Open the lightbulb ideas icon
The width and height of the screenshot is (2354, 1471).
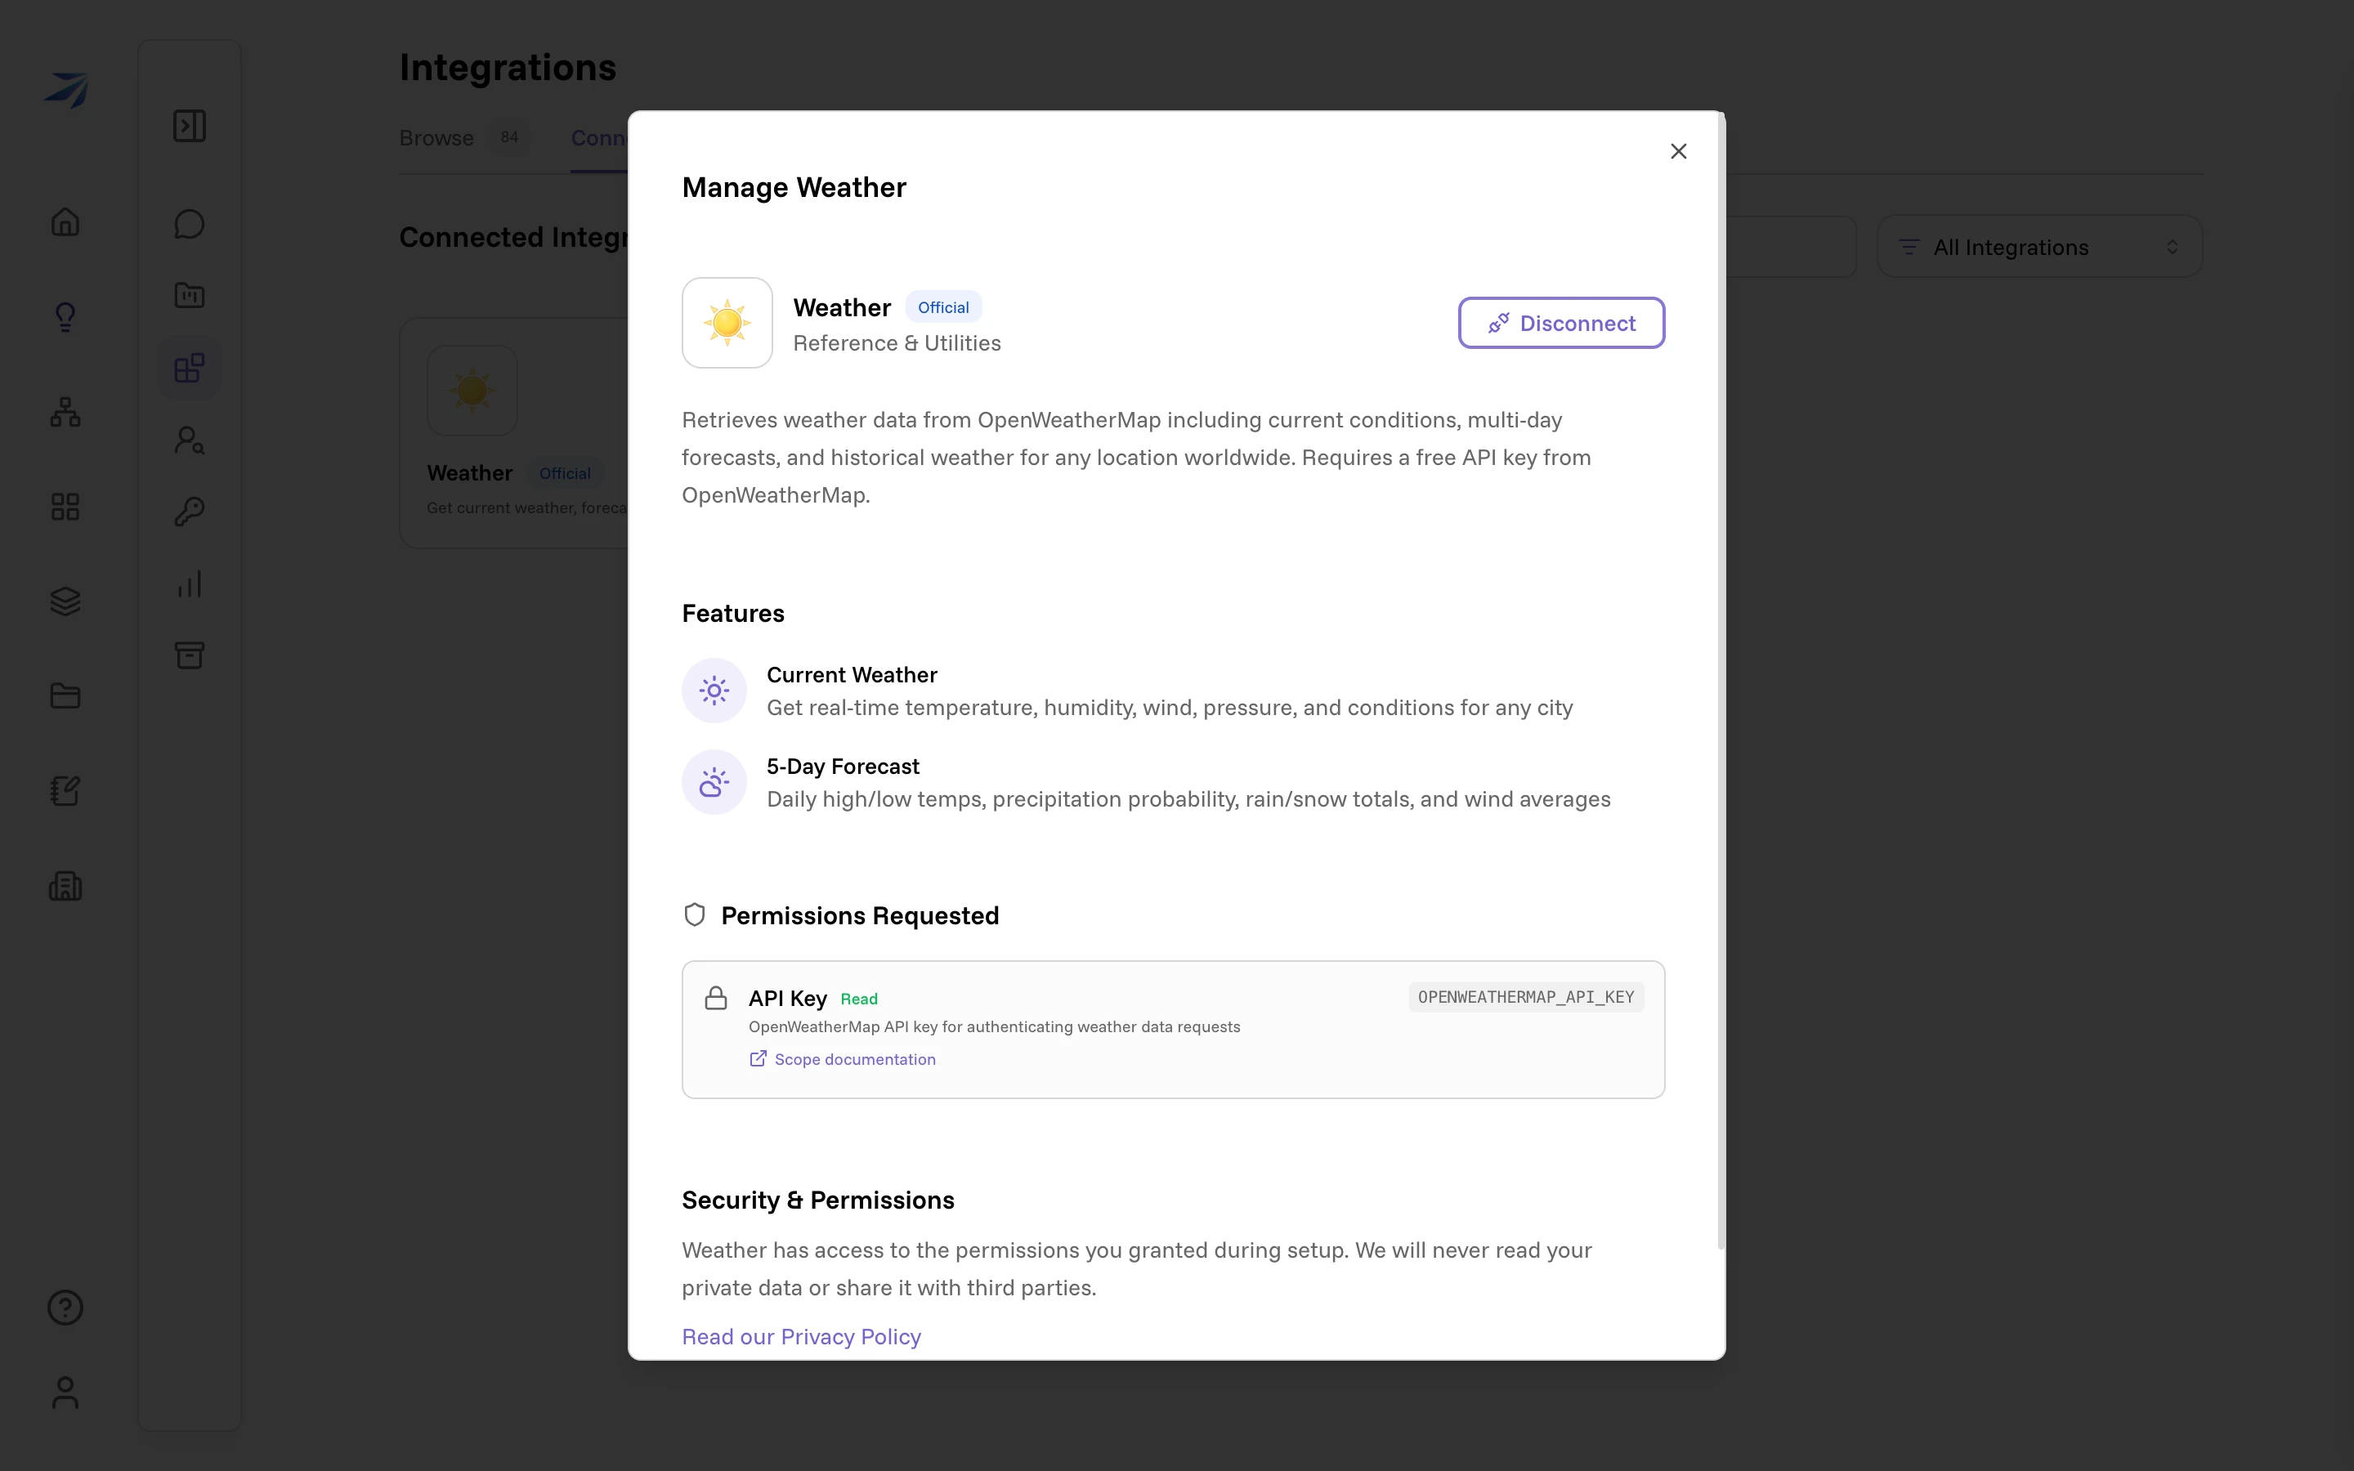coord(65,316)
